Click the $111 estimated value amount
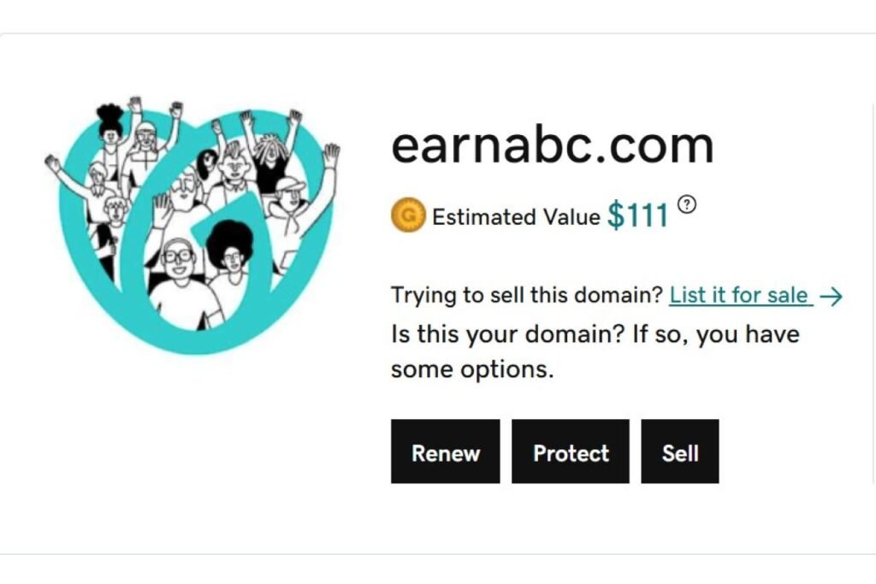The height and width of the screenshot is (584, 876). 638,215
